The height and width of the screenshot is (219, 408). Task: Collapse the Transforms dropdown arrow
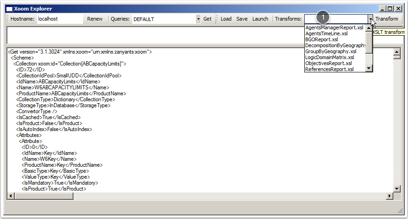point(370,19)
